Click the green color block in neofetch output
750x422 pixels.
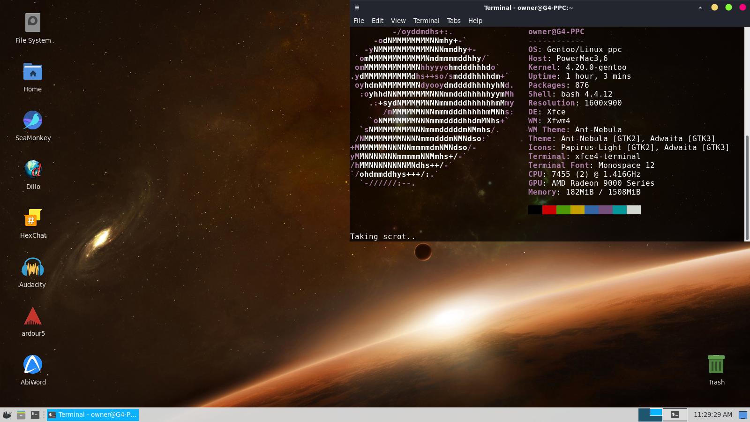click(x=563, y=210)
